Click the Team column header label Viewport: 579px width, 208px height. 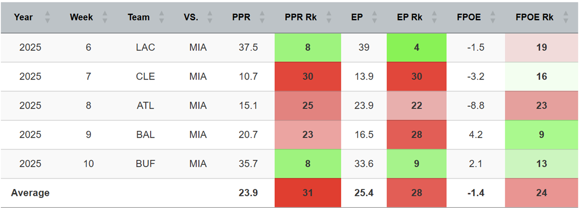(139, 18)
